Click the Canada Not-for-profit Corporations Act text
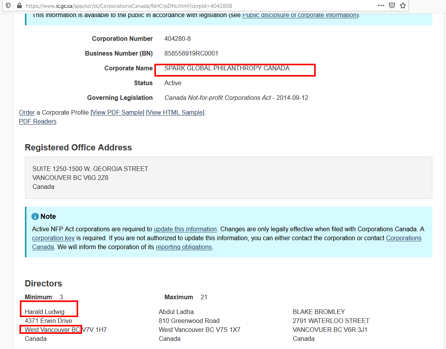Screen dimensions: 446x349 pyautogui.click(x=218, y=98)
